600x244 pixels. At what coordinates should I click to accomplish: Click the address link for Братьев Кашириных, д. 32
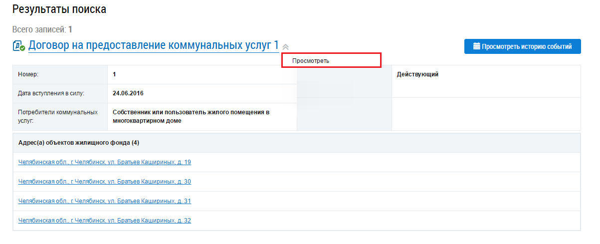click(104, 221)
